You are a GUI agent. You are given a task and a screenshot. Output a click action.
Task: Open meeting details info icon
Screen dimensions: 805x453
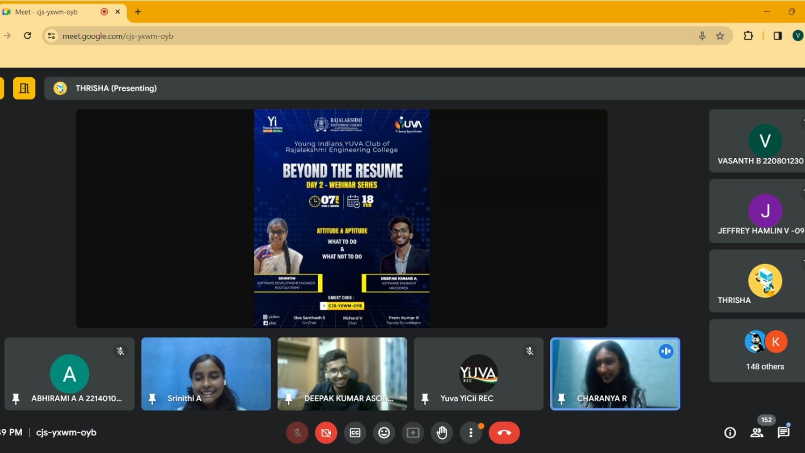[730, 433]
